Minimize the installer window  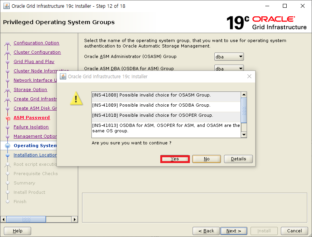point(267,6)
